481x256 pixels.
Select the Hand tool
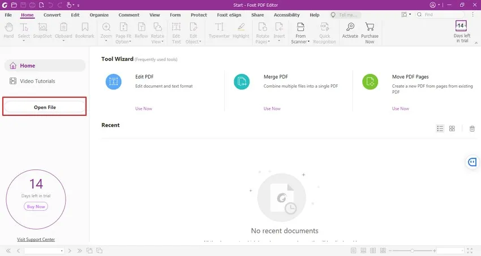point(8,31)
